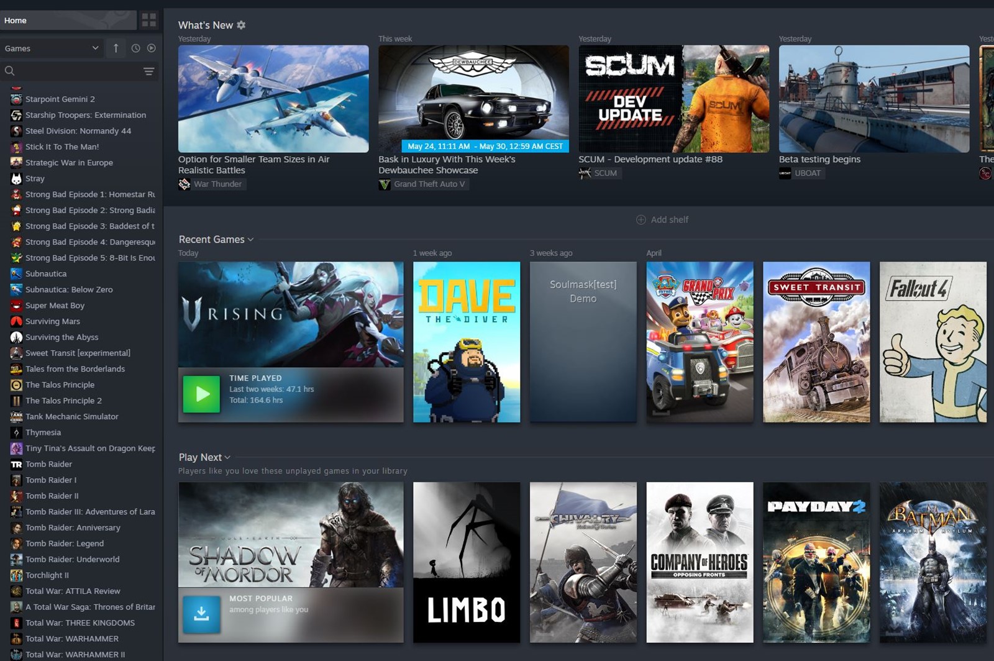
Task: Open War Thunder air battles news image
Action: [273, 99]
